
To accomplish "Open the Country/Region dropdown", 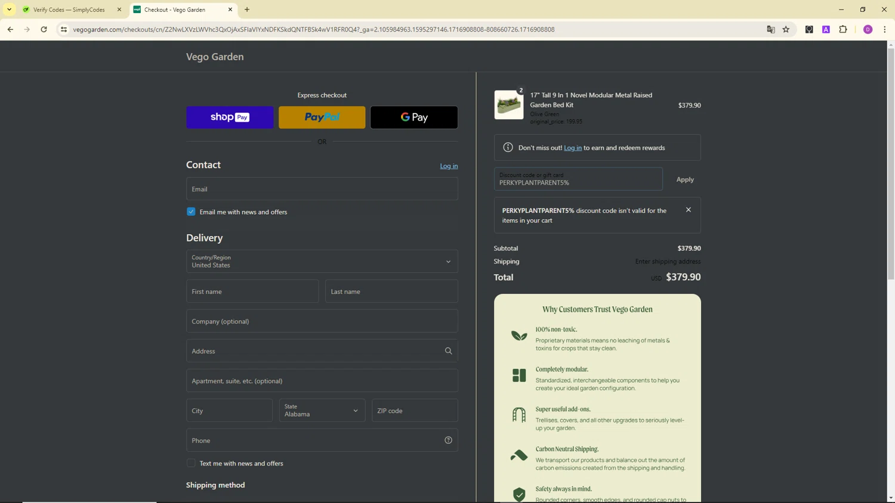I will pos(322,262).
